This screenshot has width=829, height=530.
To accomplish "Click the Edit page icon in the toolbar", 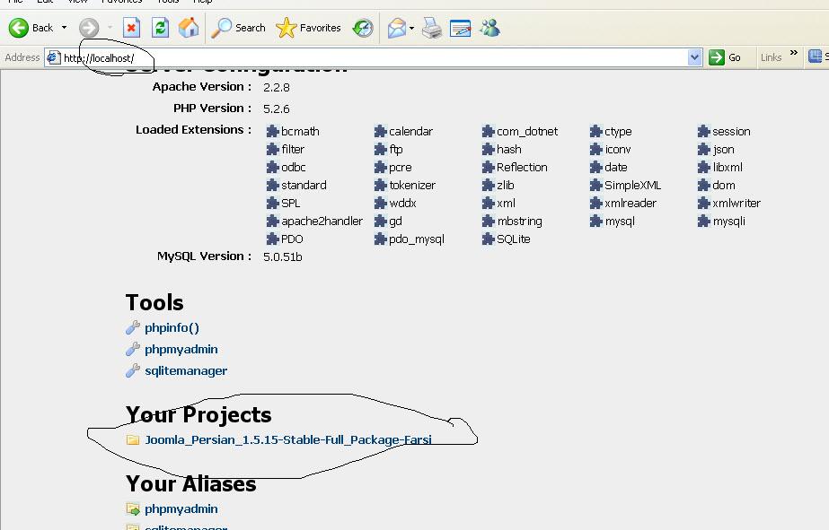I will click(461, 28).
